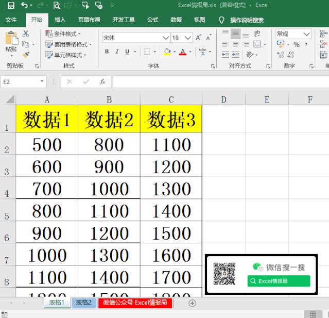329x318 pixels.
Task: Select all cells with the corner triangle
Action: (10, 99)
